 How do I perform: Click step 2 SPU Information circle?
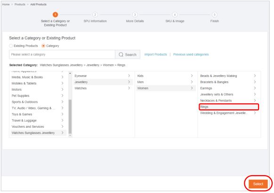(x=95, y=15)
